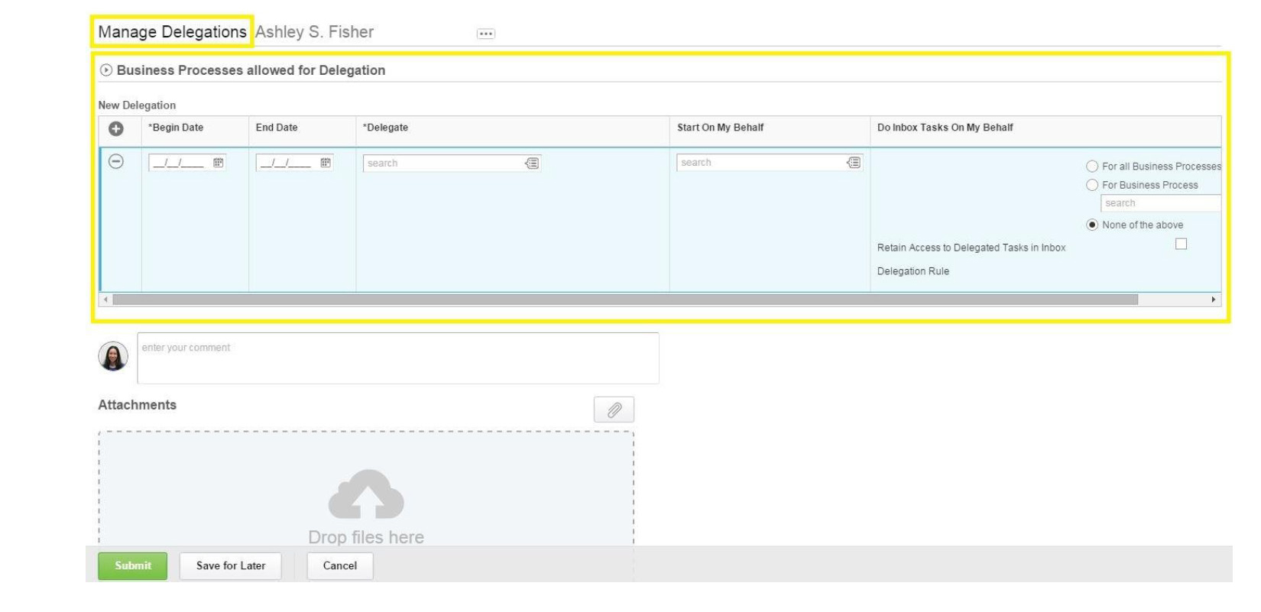Open the Delegate search prompt list icon

[x=532, y=163]
